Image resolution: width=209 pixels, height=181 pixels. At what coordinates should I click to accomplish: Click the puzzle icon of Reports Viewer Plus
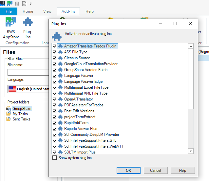click(60, 129)
